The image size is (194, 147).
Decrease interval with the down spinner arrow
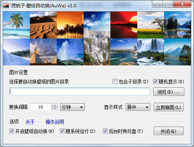pyautogui.click(x=55, y=109)
